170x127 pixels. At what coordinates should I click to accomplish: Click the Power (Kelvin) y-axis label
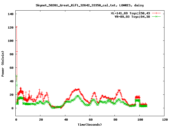coord(3,64)
